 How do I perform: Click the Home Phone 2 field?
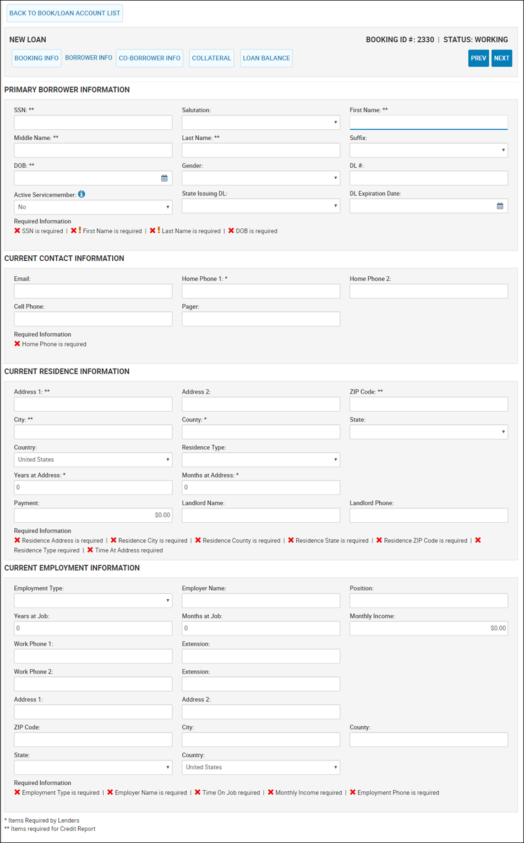coord(429,291)
